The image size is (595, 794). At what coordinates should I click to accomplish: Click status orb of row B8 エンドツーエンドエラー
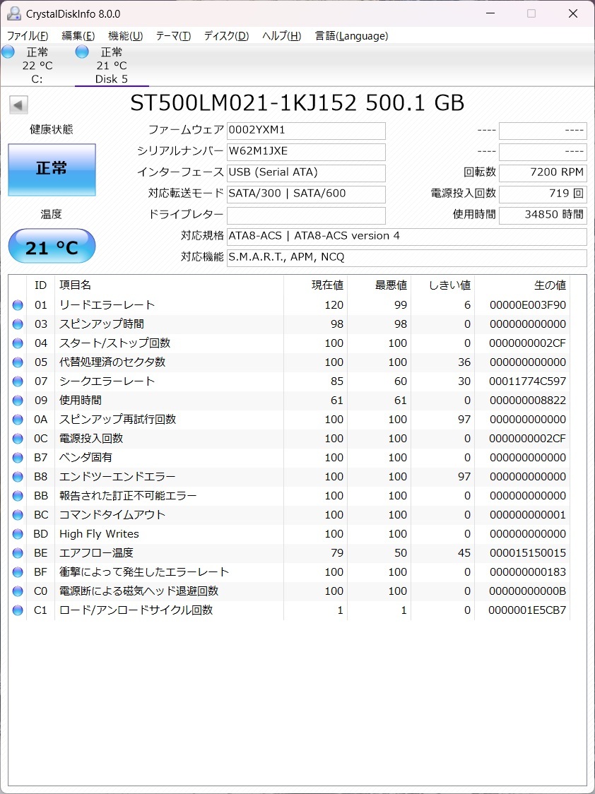click(x=18, y=477)
